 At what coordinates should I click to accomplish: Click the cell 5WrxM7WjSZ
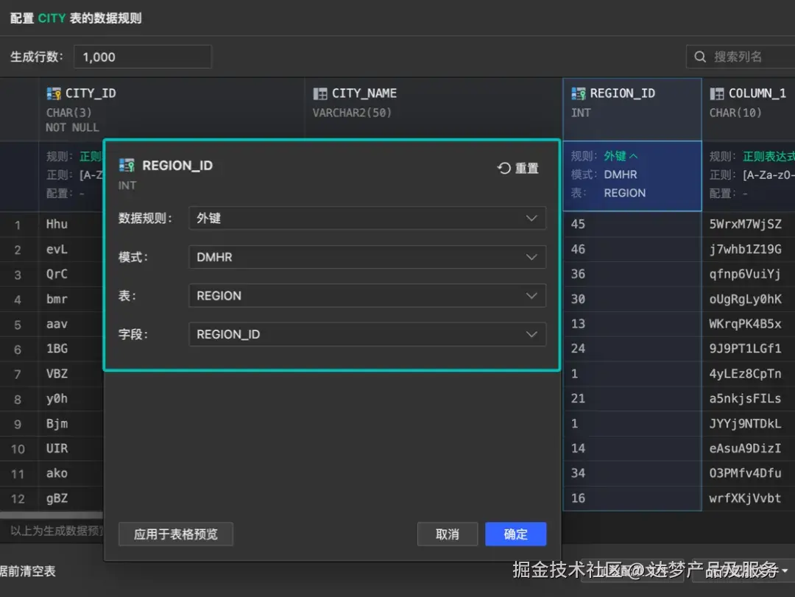click(749, 225)
